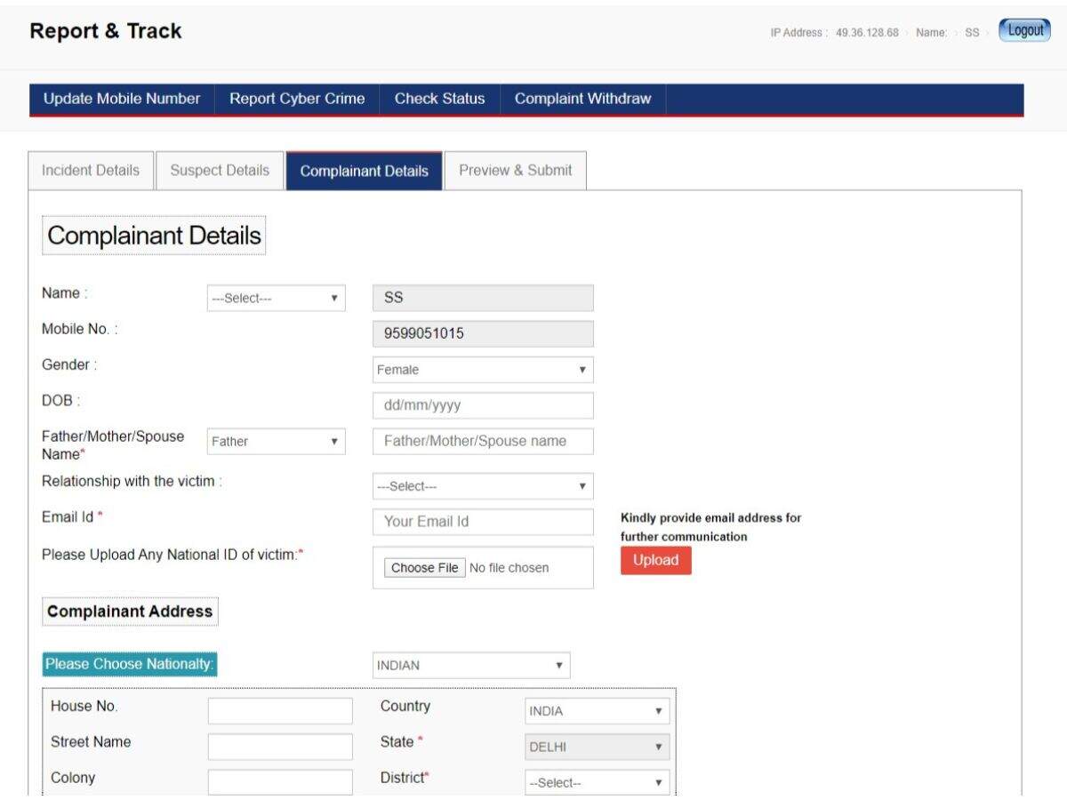This screenshot has width=1067, height=800.
Task: Open the Gender dropdown showing Female
Action: (482, 369)
